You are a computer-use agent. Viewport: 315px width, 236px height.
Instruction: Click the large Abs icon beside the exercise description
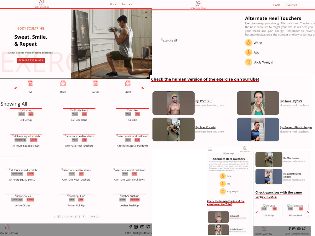pos(249,52)
